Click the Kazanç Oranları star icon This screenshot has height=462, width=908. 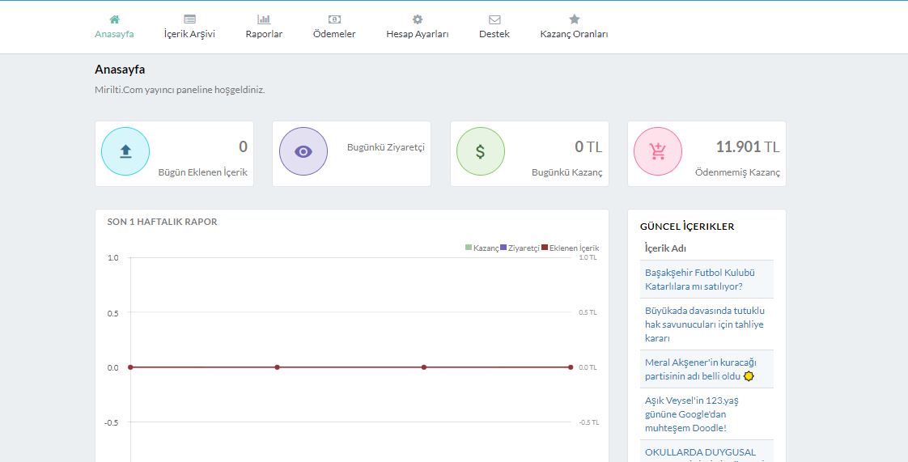(574, 19)
